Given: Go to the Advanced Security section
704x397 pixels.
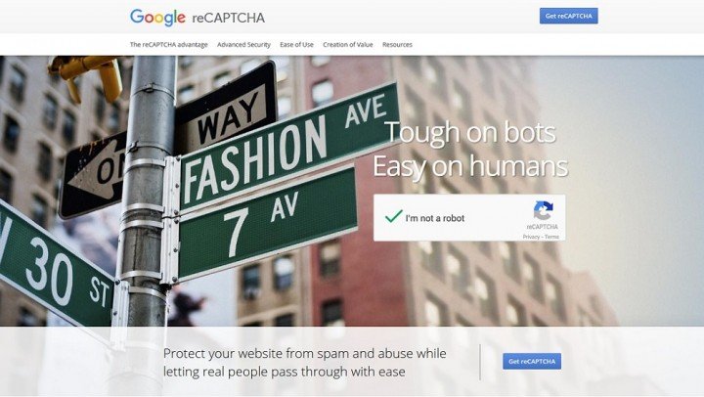Looking at the screenshot, I should (x=243, y=44).
